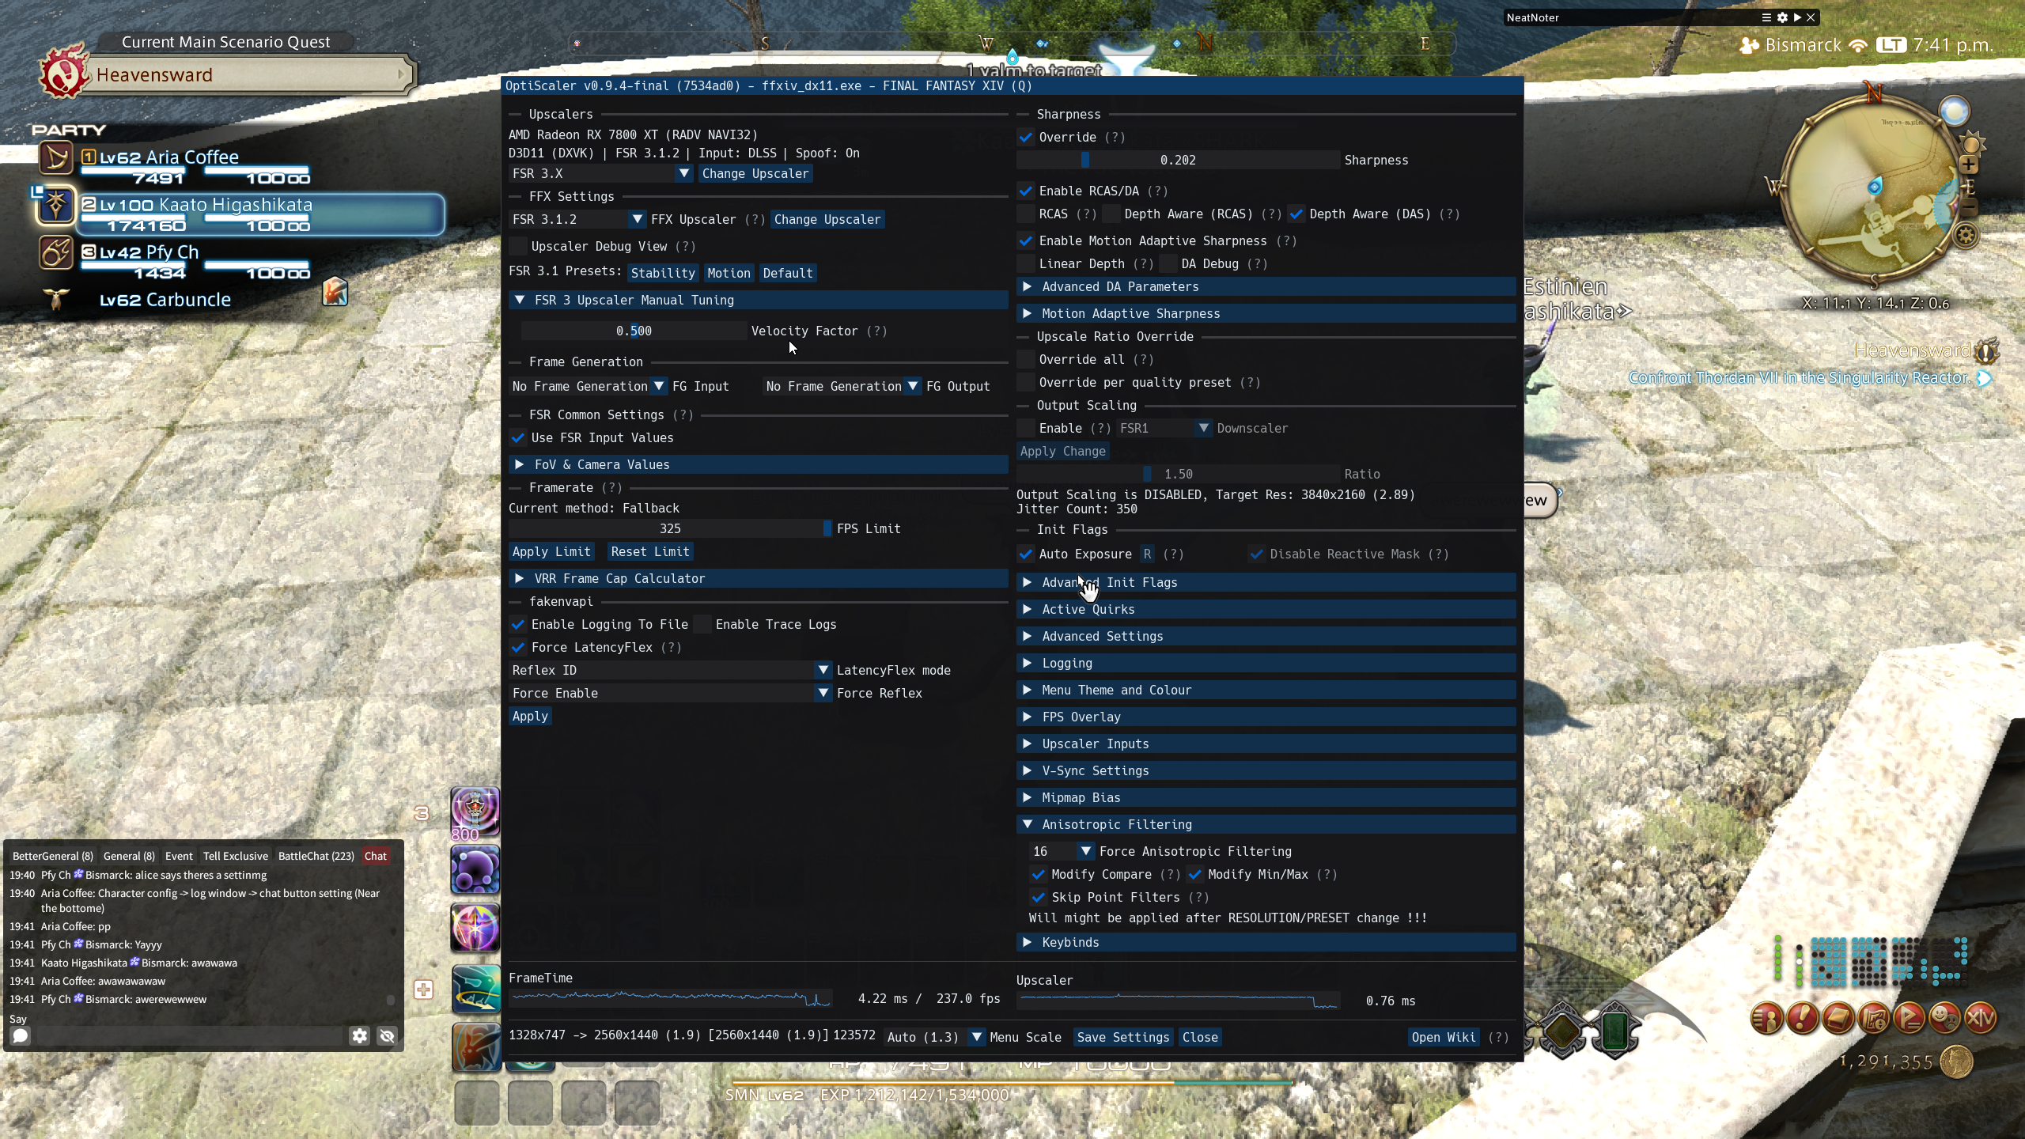Use the teal carbuncle hotbar action
This screenshot has width=2025, height=1139.
(x=475, y=989)
